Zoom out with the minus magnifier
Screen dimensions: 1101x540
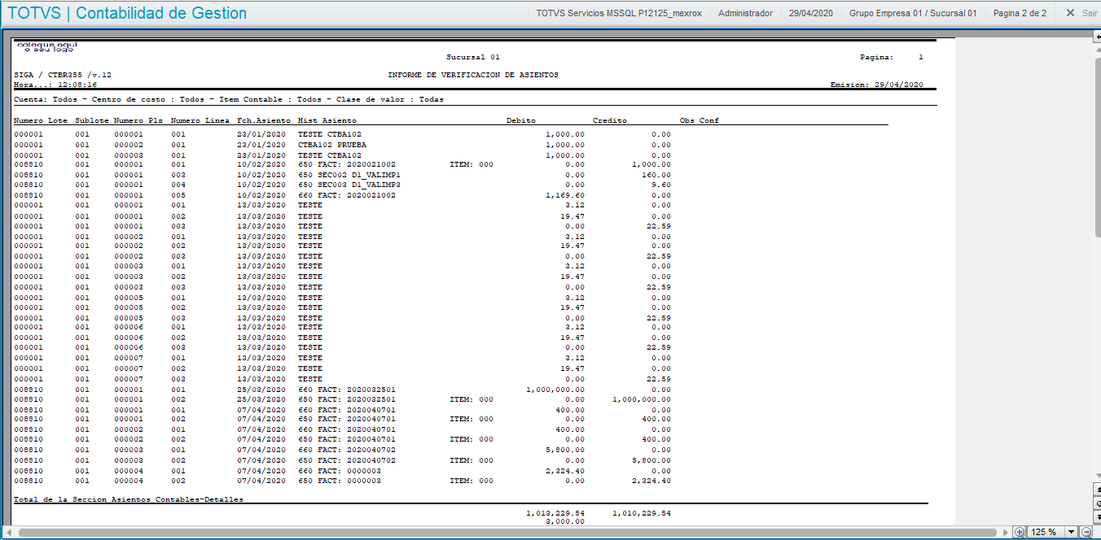click(x=1086, y=532)
